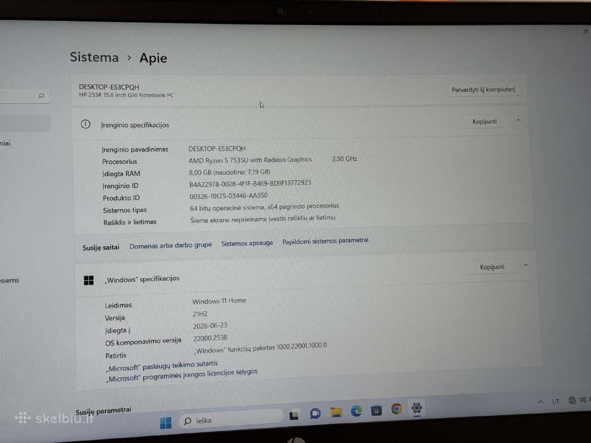Open Microsoft paslaugų teikimo sutartis link
The image size is (591, 443).
(162, 365)
